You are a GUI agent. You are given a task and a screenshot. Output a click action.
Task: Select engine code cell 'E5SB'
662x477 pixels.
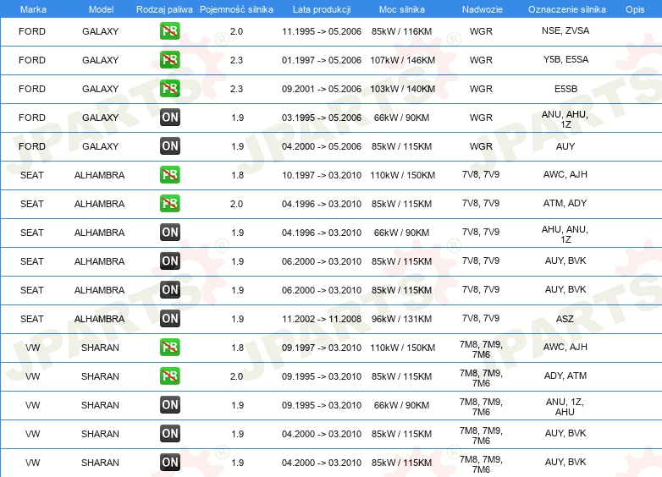(x=565, y=89)
